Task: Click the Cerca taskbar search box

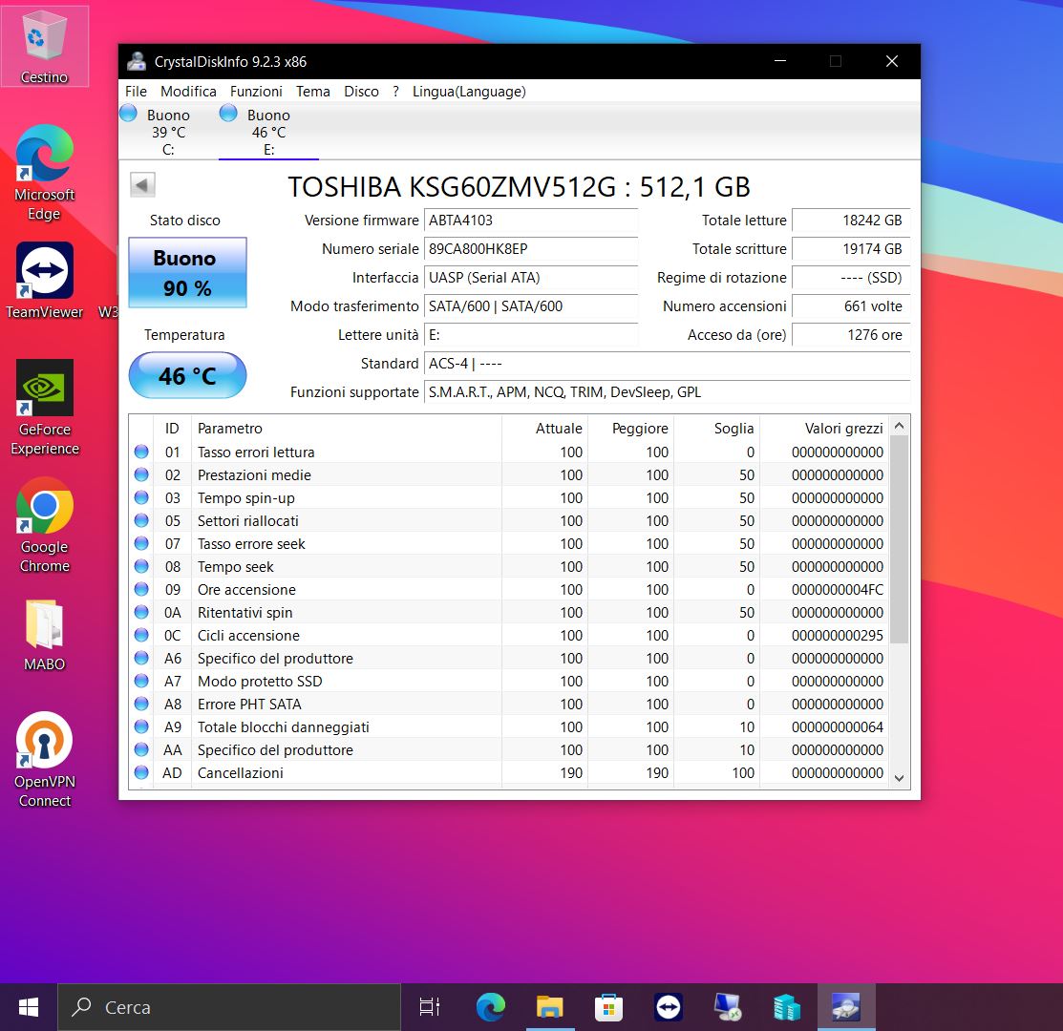Action: (x=229, y=1007)
